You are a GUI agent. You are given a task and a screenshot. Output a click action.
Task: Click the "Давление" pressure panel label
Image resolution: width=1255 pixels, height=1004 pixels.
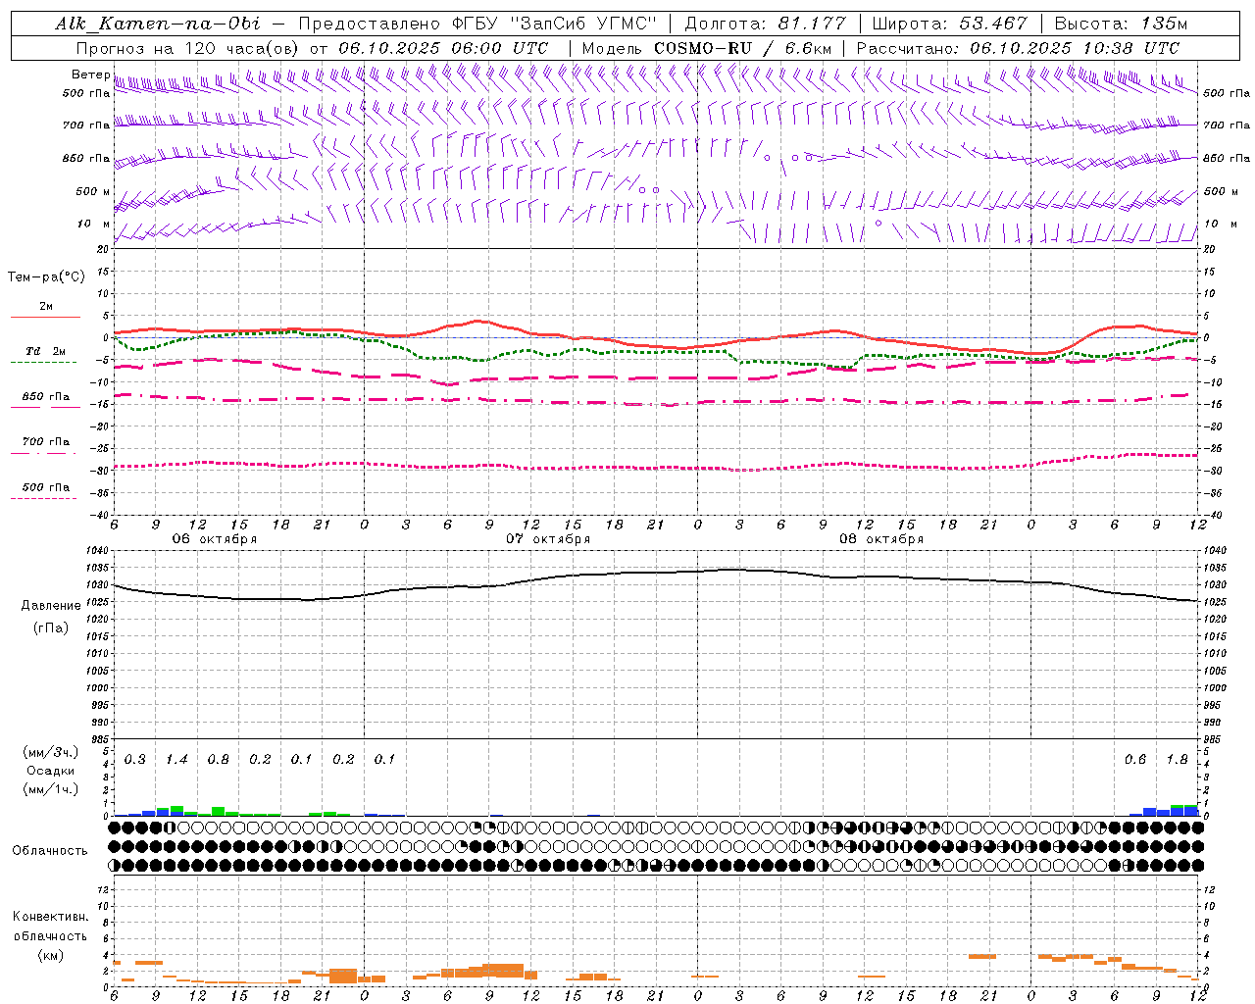pos(53,606)
